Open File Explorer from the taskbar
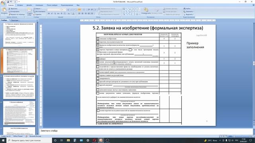 coord(68,140)
